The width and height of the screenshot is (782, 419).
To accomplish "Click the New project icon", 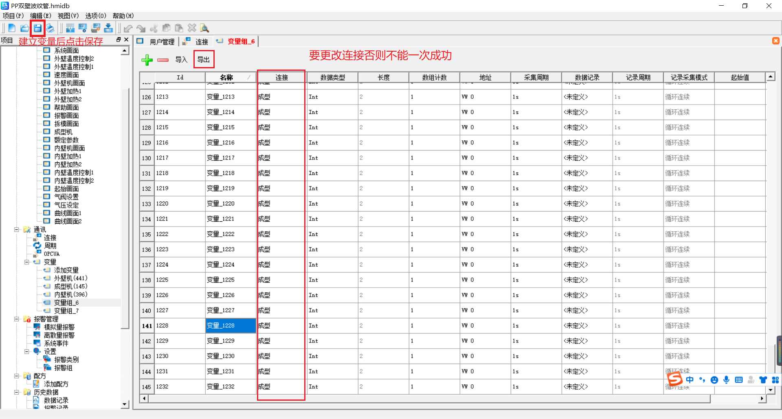I will [12, 28].
